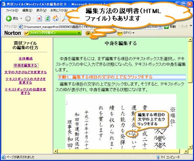Image resolution: width=194 pixels, height=161 pixels.
Task: Click the Norton login face icon
Action: [120, 33]
